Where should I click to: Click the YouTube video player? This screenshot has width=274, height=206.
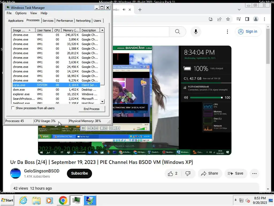tap(135, 100)
